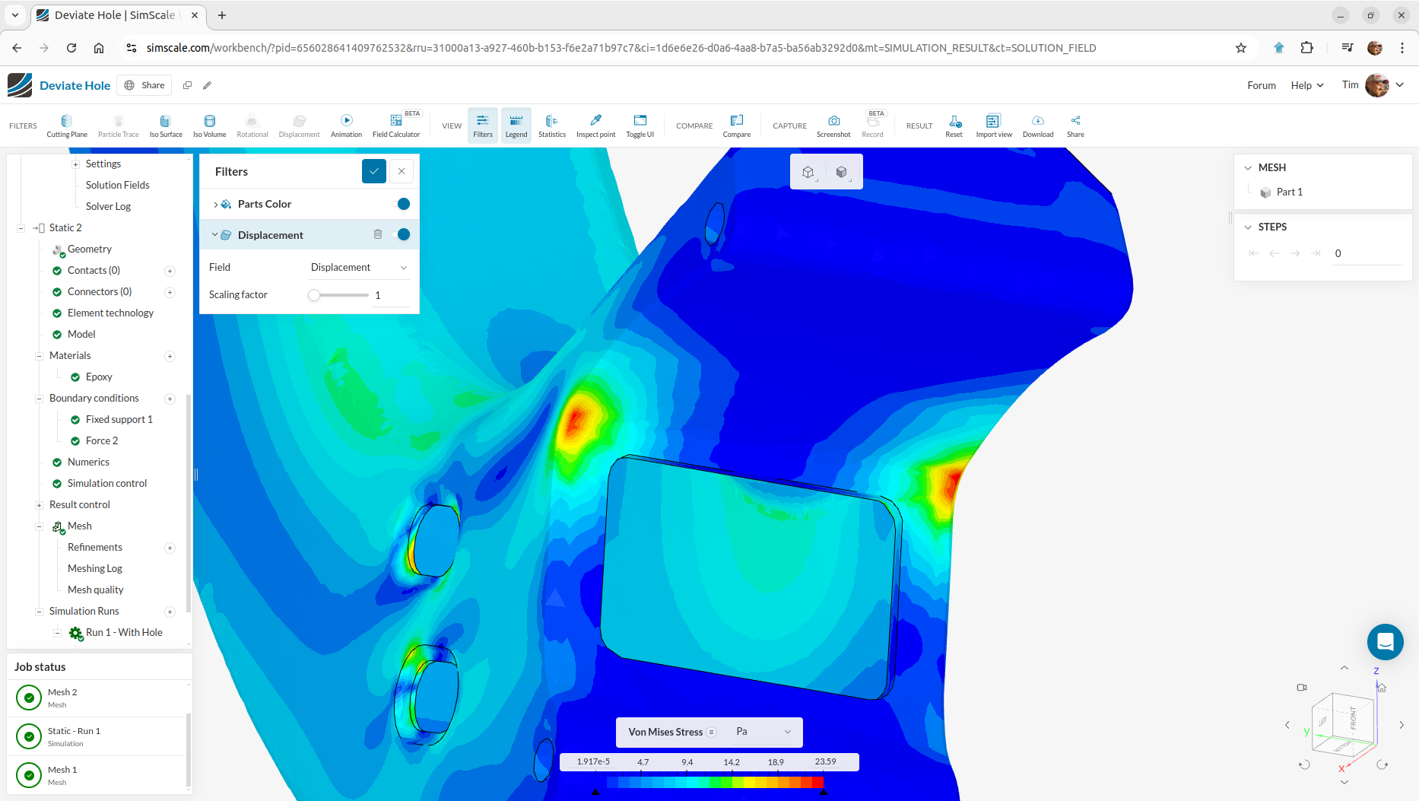Toggle the Parts Color filter switch
This screenshot has width=1419, height=801.
pos(402,204)
